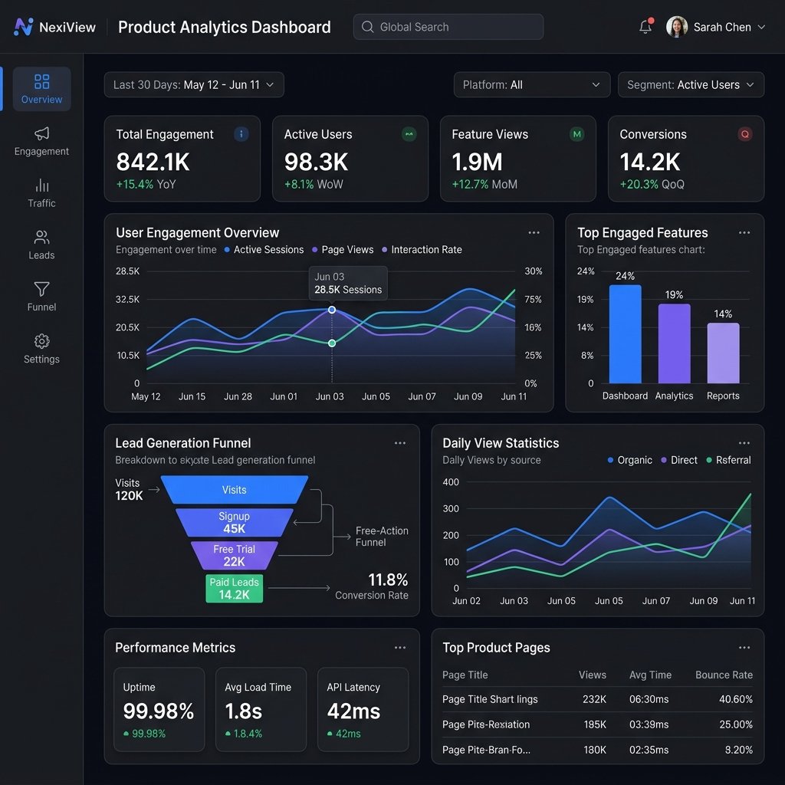Click the 1.9M Feature Views value

click(x=477, y=163)
